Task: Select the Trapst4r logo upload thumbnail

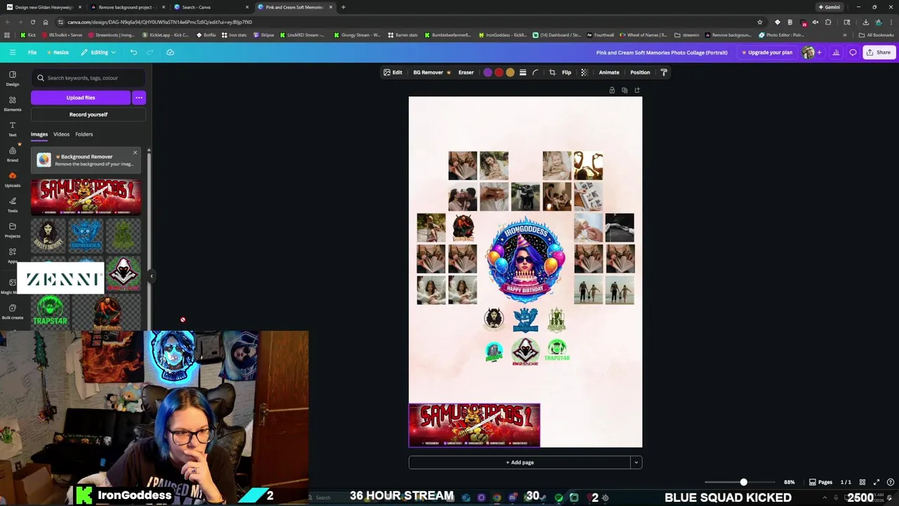Action: click(51, 311)
